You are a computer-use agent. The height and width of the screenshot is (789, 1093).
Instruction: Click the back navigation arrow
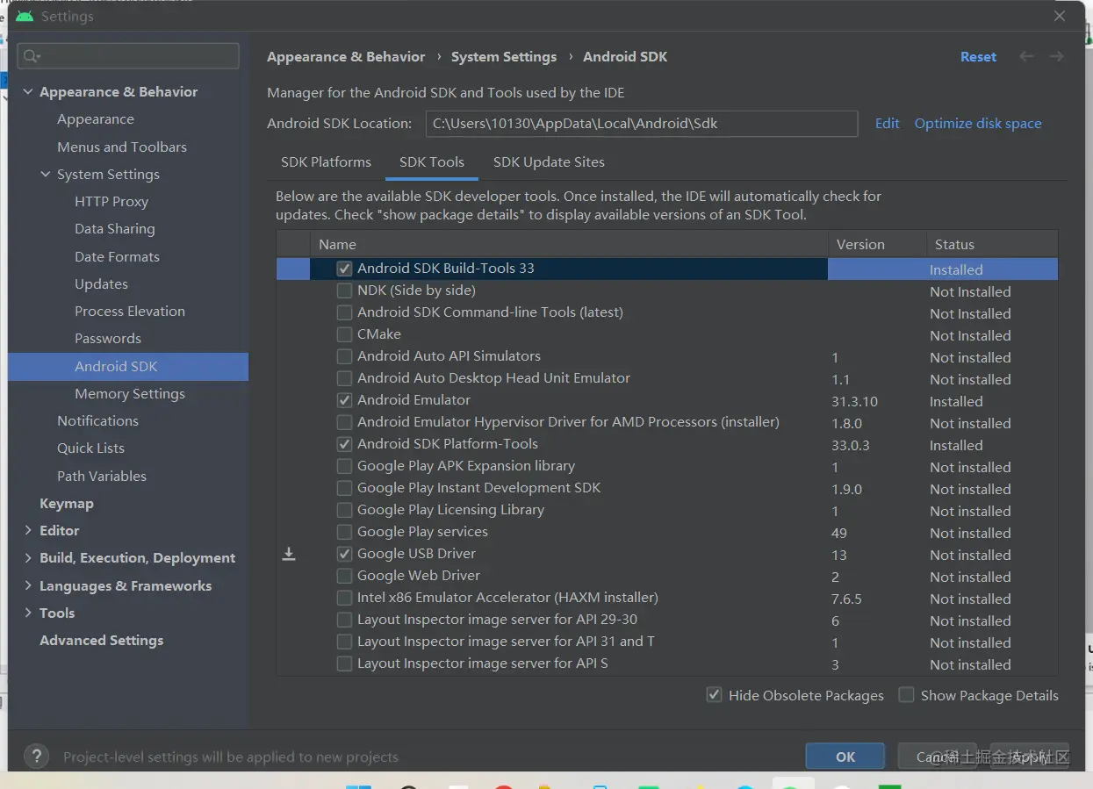coord(1026,56)
